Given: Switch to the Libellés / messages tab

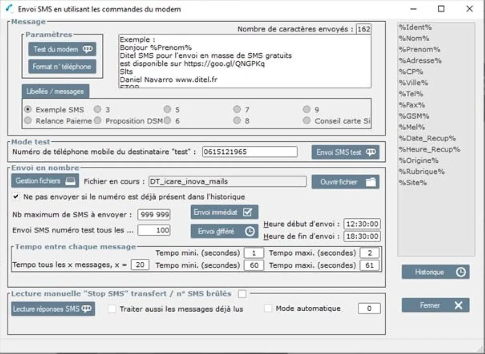Looking at the screenshot, I should [55, 92].
